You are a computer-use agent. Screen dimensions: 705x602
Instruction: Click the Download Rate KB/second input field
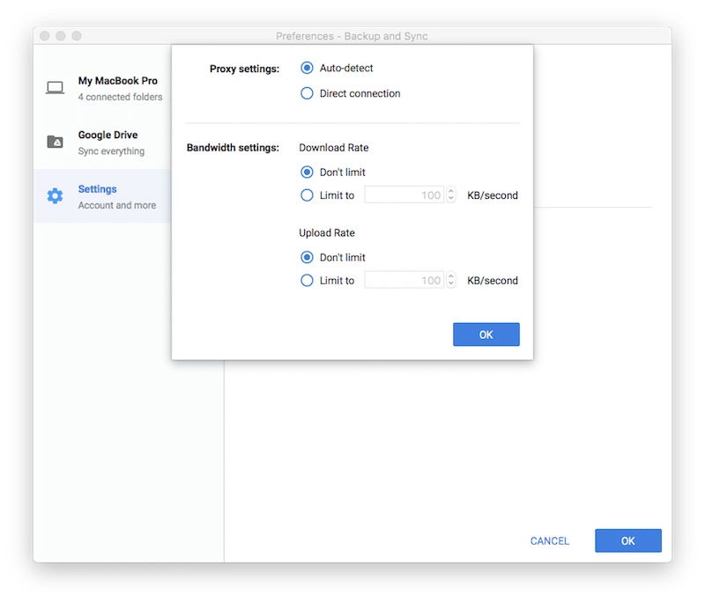[x=404, y=195]
